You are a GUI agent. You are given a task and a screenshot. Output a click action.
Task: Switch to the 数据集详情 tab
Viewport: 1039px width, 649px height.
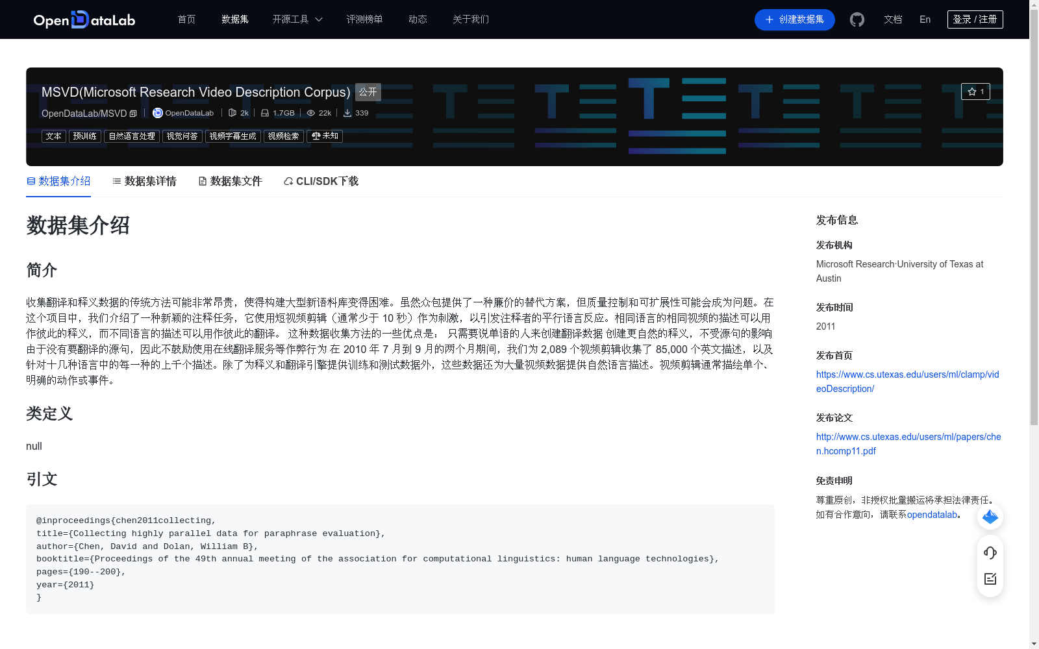tap(144, 181)
